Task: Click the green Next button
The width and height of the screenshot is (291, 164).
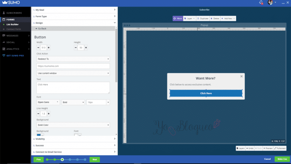Action: tap(95, 159)
